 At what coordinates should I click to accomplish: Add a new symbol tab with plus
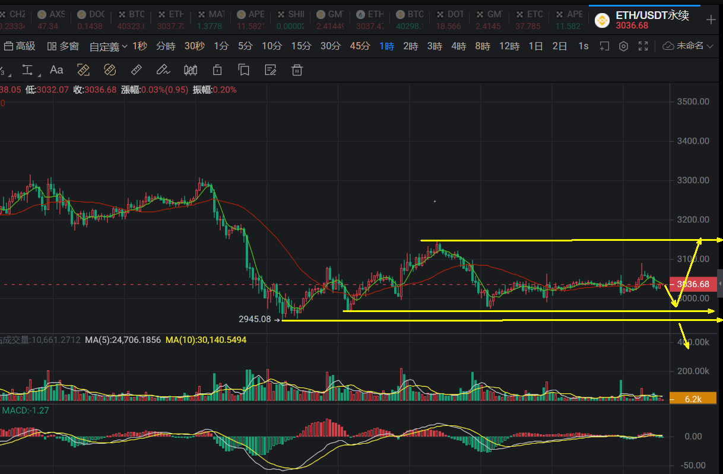click(x=711, y=20)
